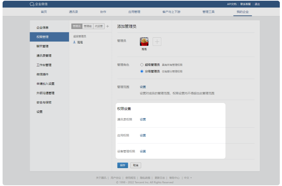The height and width of the screenshot is (186, 282).
Task: Switch to the 管理组 tab
Action: [88, 26]
